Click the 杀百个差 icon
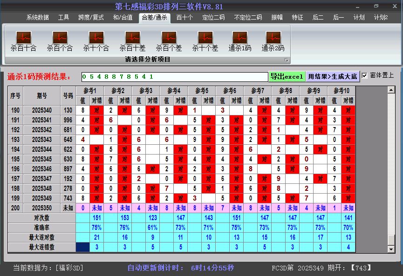 [x=169, y=38]
